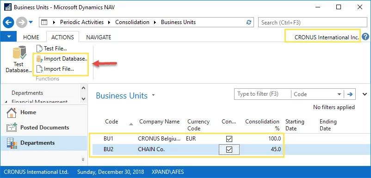The width and height of the screenshot is (371, 178).
Task: Go back with the blue arrow
Action: point(8,23)
